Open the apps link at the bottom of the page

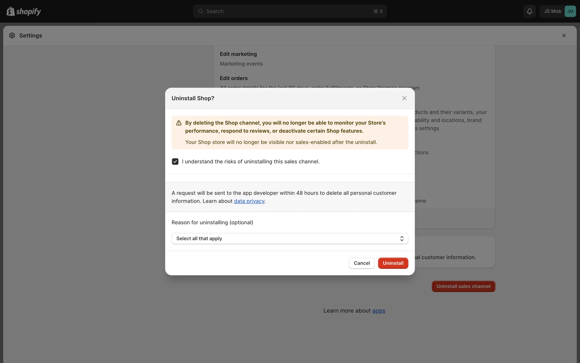(x=379, y=311)
